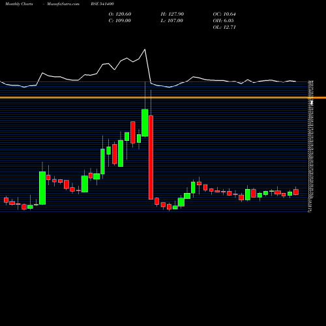Click the 'Monthly Charts' title text
326x326 pixels.
click(19, 4)
